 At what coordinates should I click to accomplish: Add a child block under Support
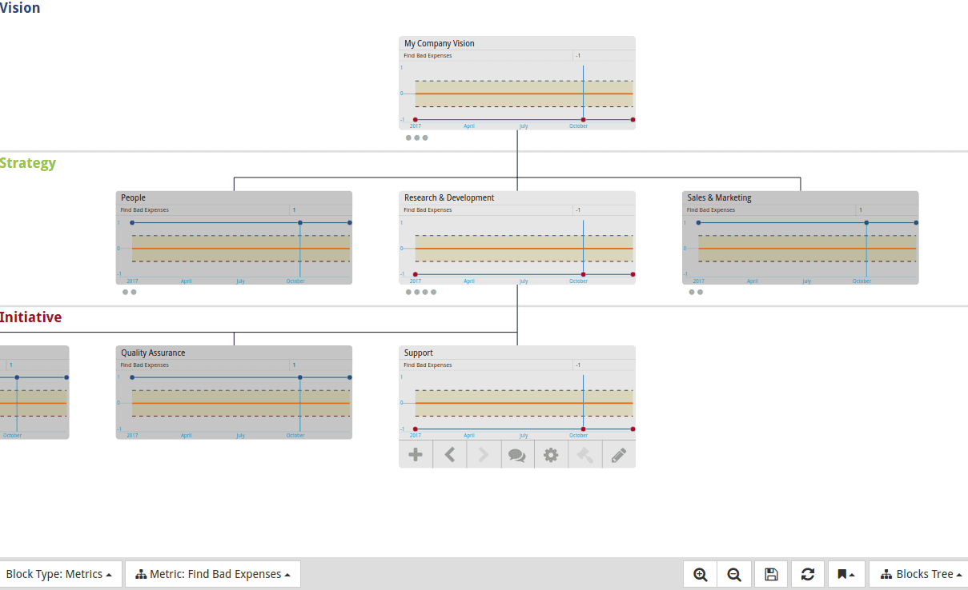click(416, 455)
